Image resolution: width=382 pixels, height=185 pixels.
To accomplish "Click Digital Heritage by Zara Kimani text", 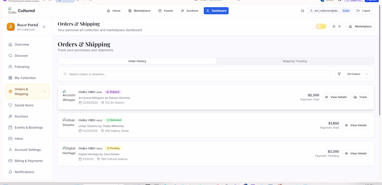I will [x=99, y=154].
